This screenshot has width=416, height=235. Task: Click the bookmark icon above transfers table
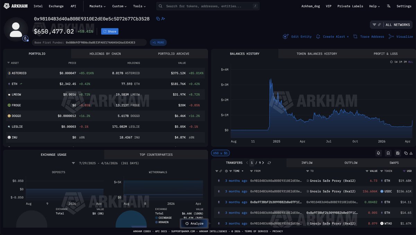pos(389,153)
